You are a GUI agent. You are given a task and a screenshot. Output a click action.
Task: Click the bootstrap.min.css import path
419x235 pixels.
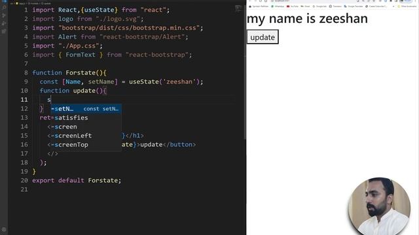[x=129, y=28]
